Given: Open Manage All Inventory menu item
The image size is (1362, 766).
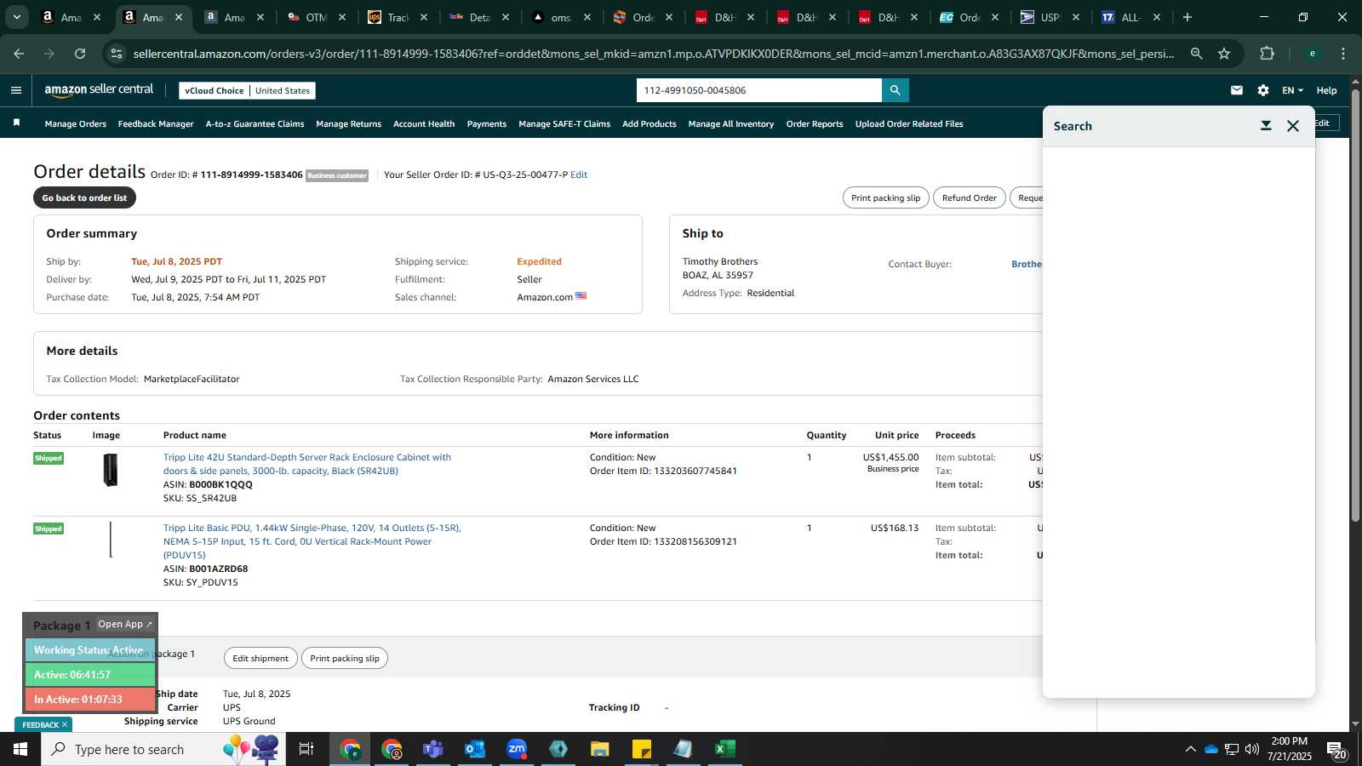Looking at the screenshot, I should pos(731,123).
